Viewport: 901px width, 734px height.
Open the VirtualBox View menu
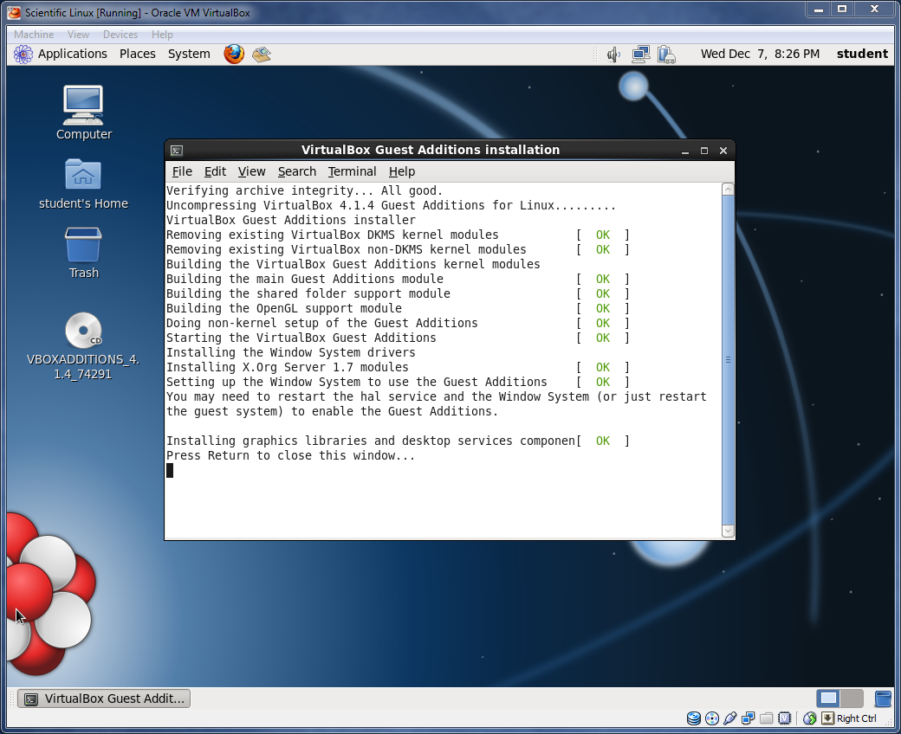[x=78, y=35]
